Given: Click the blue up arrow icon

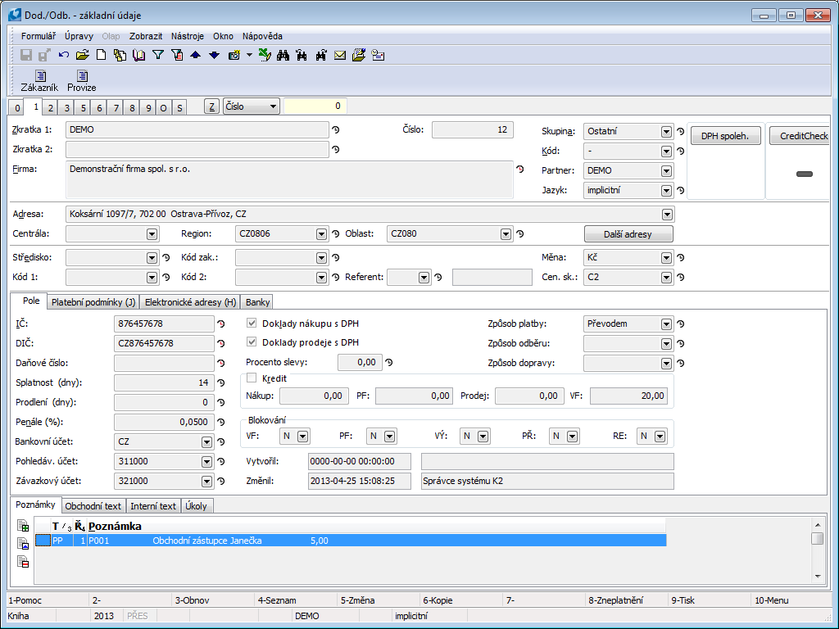Looking at the screenshot, I should click(195, 56).
